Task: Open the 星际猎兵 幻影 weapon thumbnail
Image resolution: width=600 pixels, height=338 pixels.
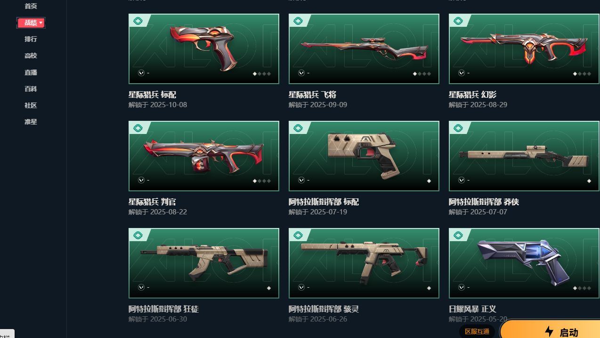Action: click(x=524, y=49)
